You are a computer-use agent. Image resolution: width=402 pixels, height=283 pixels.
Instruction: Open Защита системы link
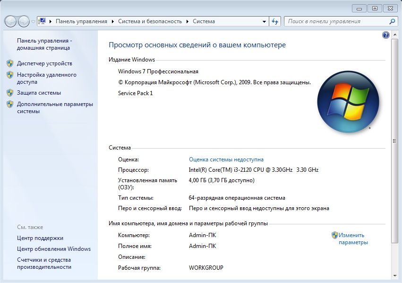pyautogui.click(x=39, y=93)
